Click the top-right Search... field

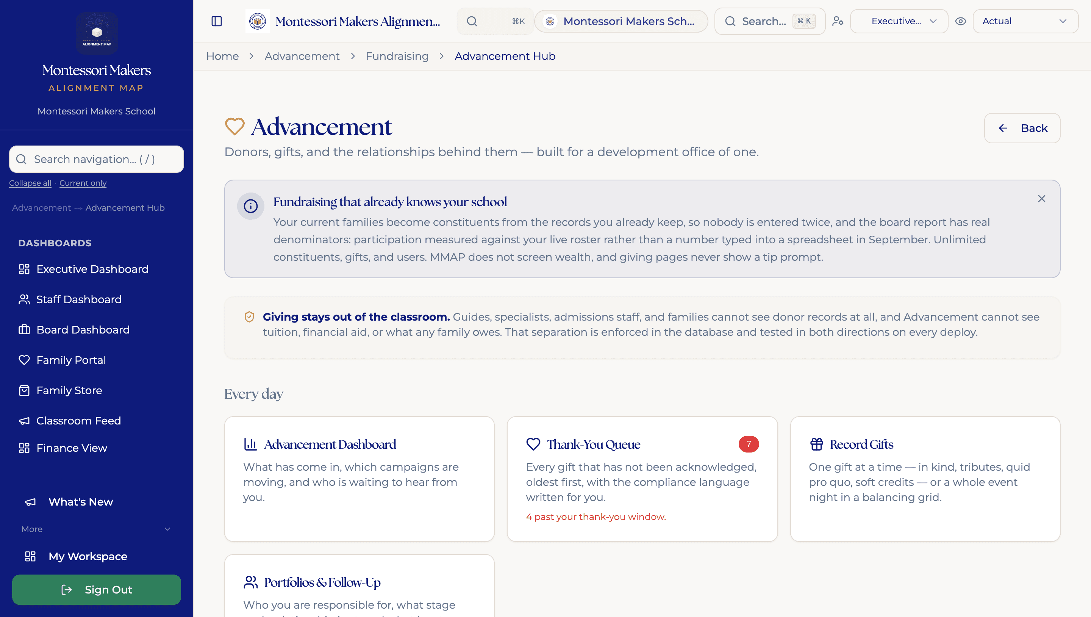pyautogui.click(x=769, y=21)
